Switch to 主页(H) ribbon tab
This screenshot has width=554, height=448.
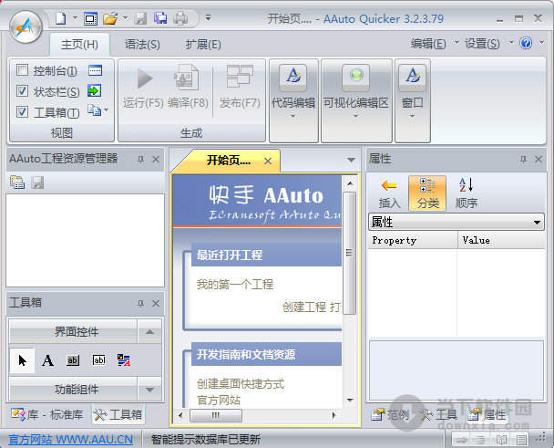pos(79,45)
